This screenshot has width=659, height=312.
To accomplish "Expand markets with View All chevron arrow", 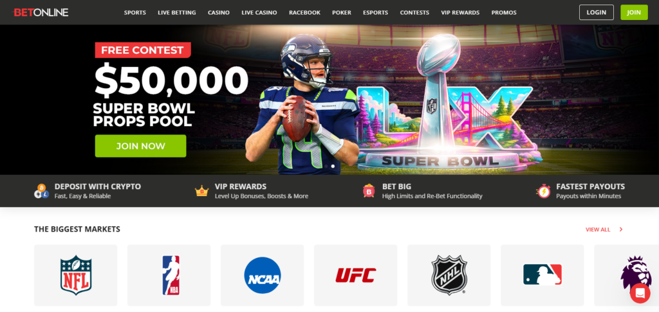I will click(x=621, y=229).
